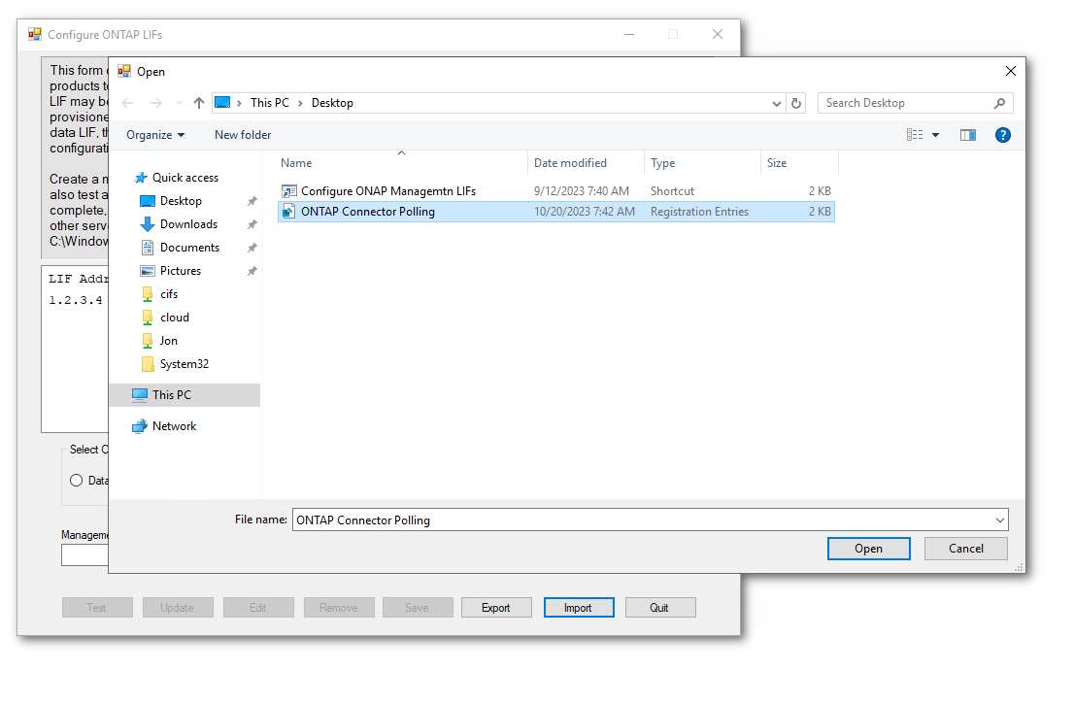Select the partially hidden Data radio button

[77, 481]
